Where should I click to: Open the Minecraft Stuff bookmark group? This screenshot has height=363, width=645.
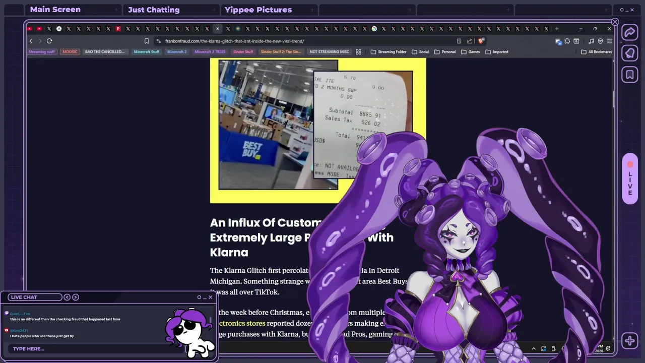[147, 51]
